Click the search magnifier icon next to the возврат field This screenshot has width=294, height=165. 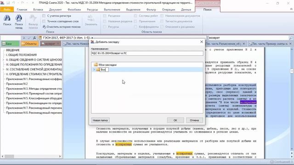click(x=291, y=38)
